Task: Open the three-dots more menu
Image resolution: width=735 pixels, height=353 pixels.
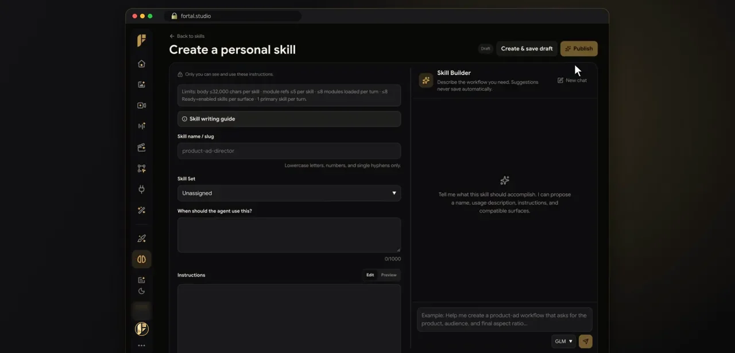Action: [x=141, y=346]
